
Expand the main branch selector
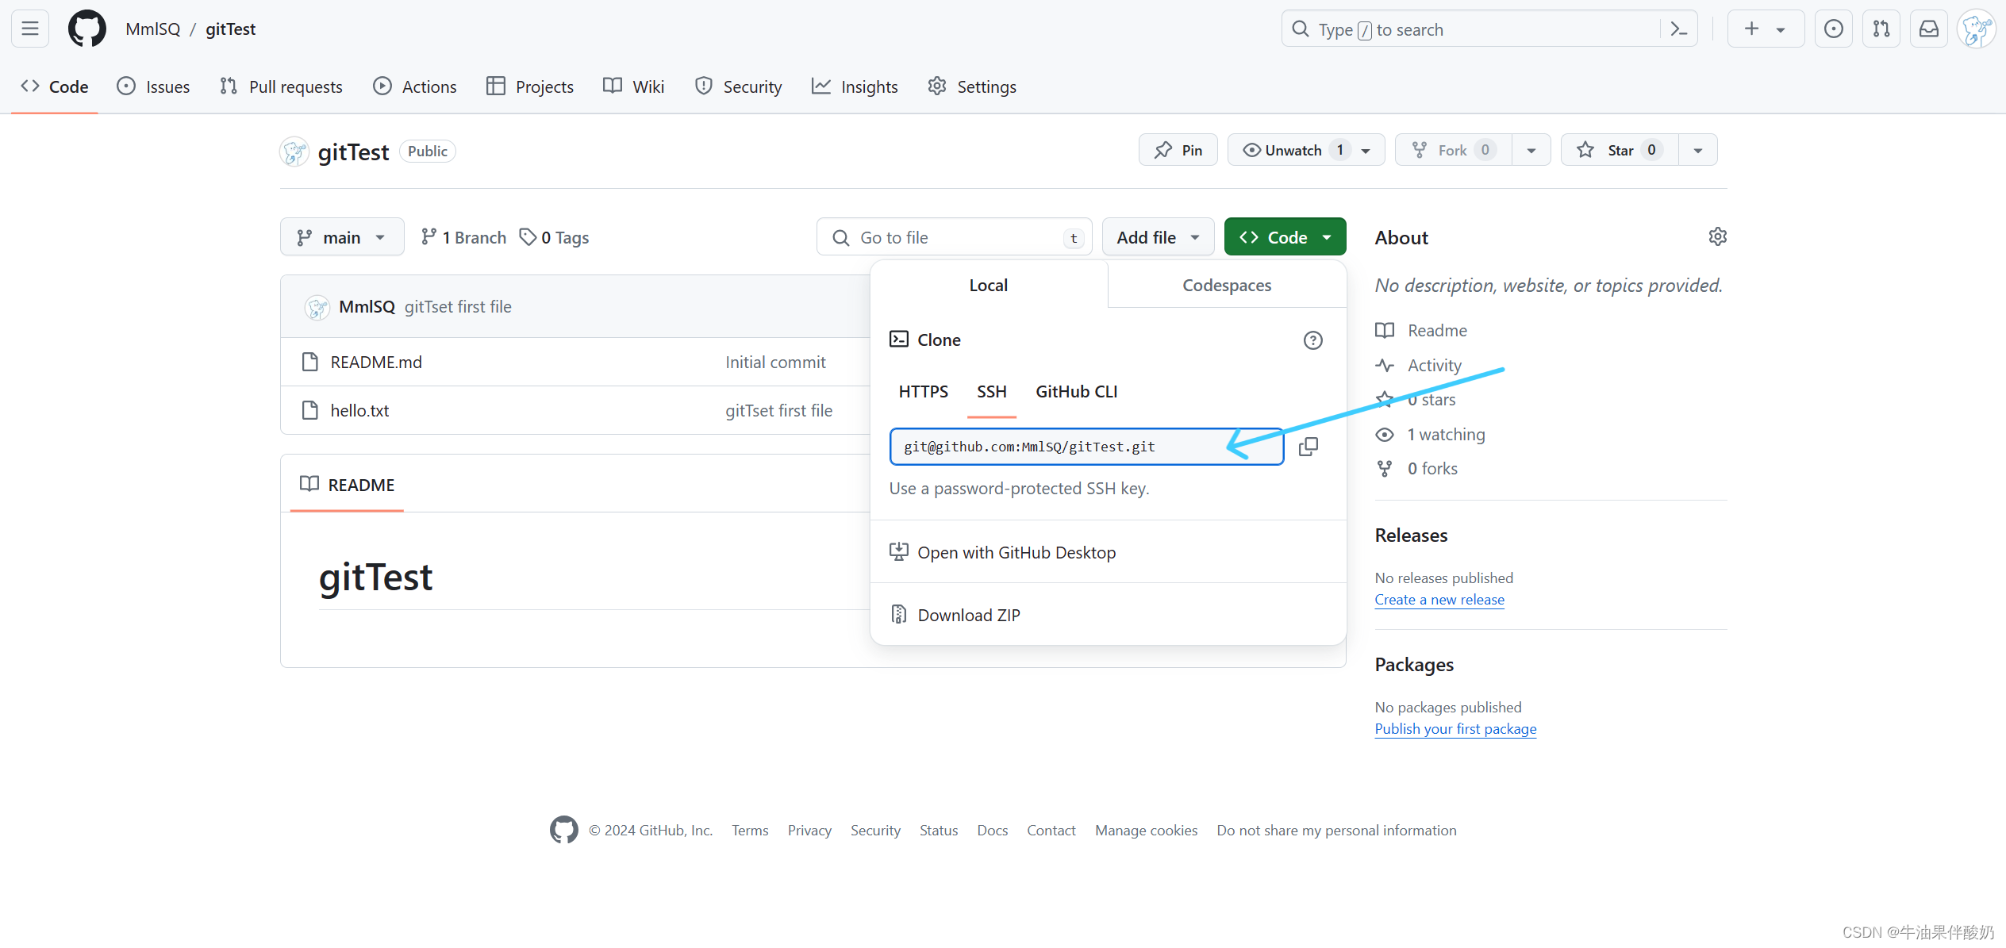tap(342, 237)
